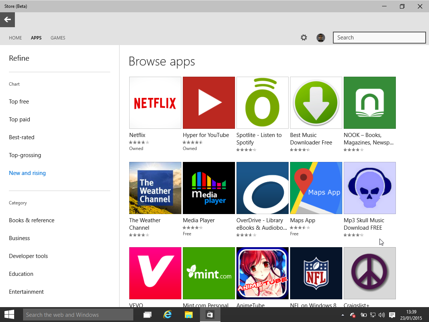
Task: Select Top paid chart
Action: click(19, 119)
